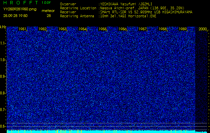
Task: Click the 0.6 frequency axis label
Action: [x=3, y=126]
